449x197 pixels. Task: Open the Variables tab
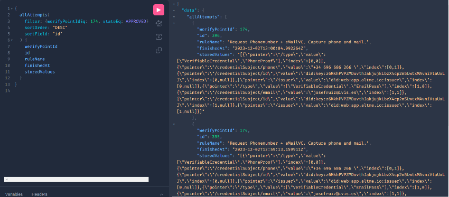coord(14,194)
